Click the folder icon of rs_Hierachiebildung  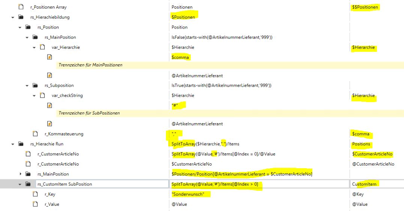click(x=21, y=17)
